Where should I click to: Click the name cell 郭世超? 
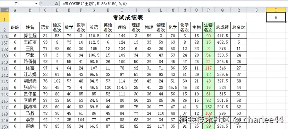[30, 36]
